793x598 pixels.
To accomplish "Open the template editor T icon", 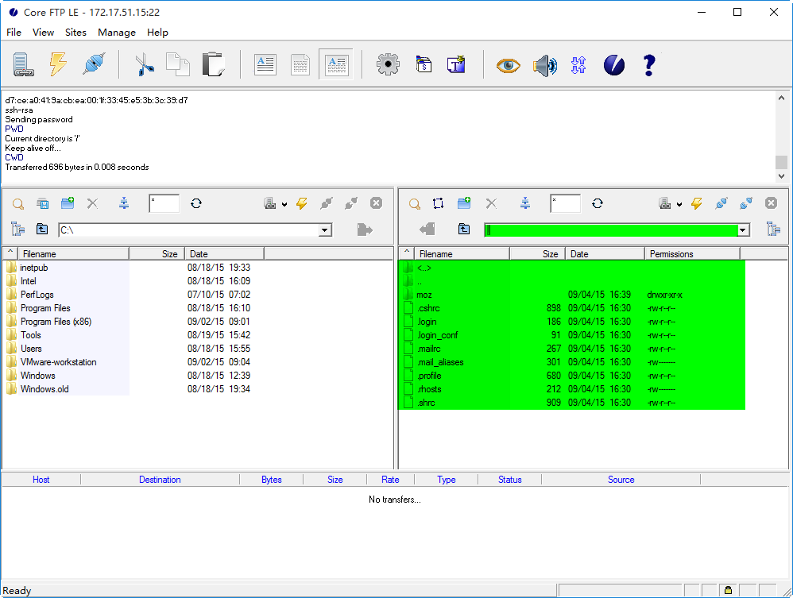I will pos(456,64).
